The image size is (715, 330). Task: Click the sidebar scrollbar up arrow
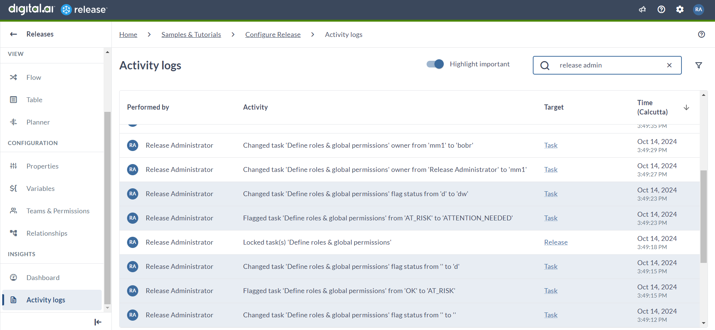[107, 52]
